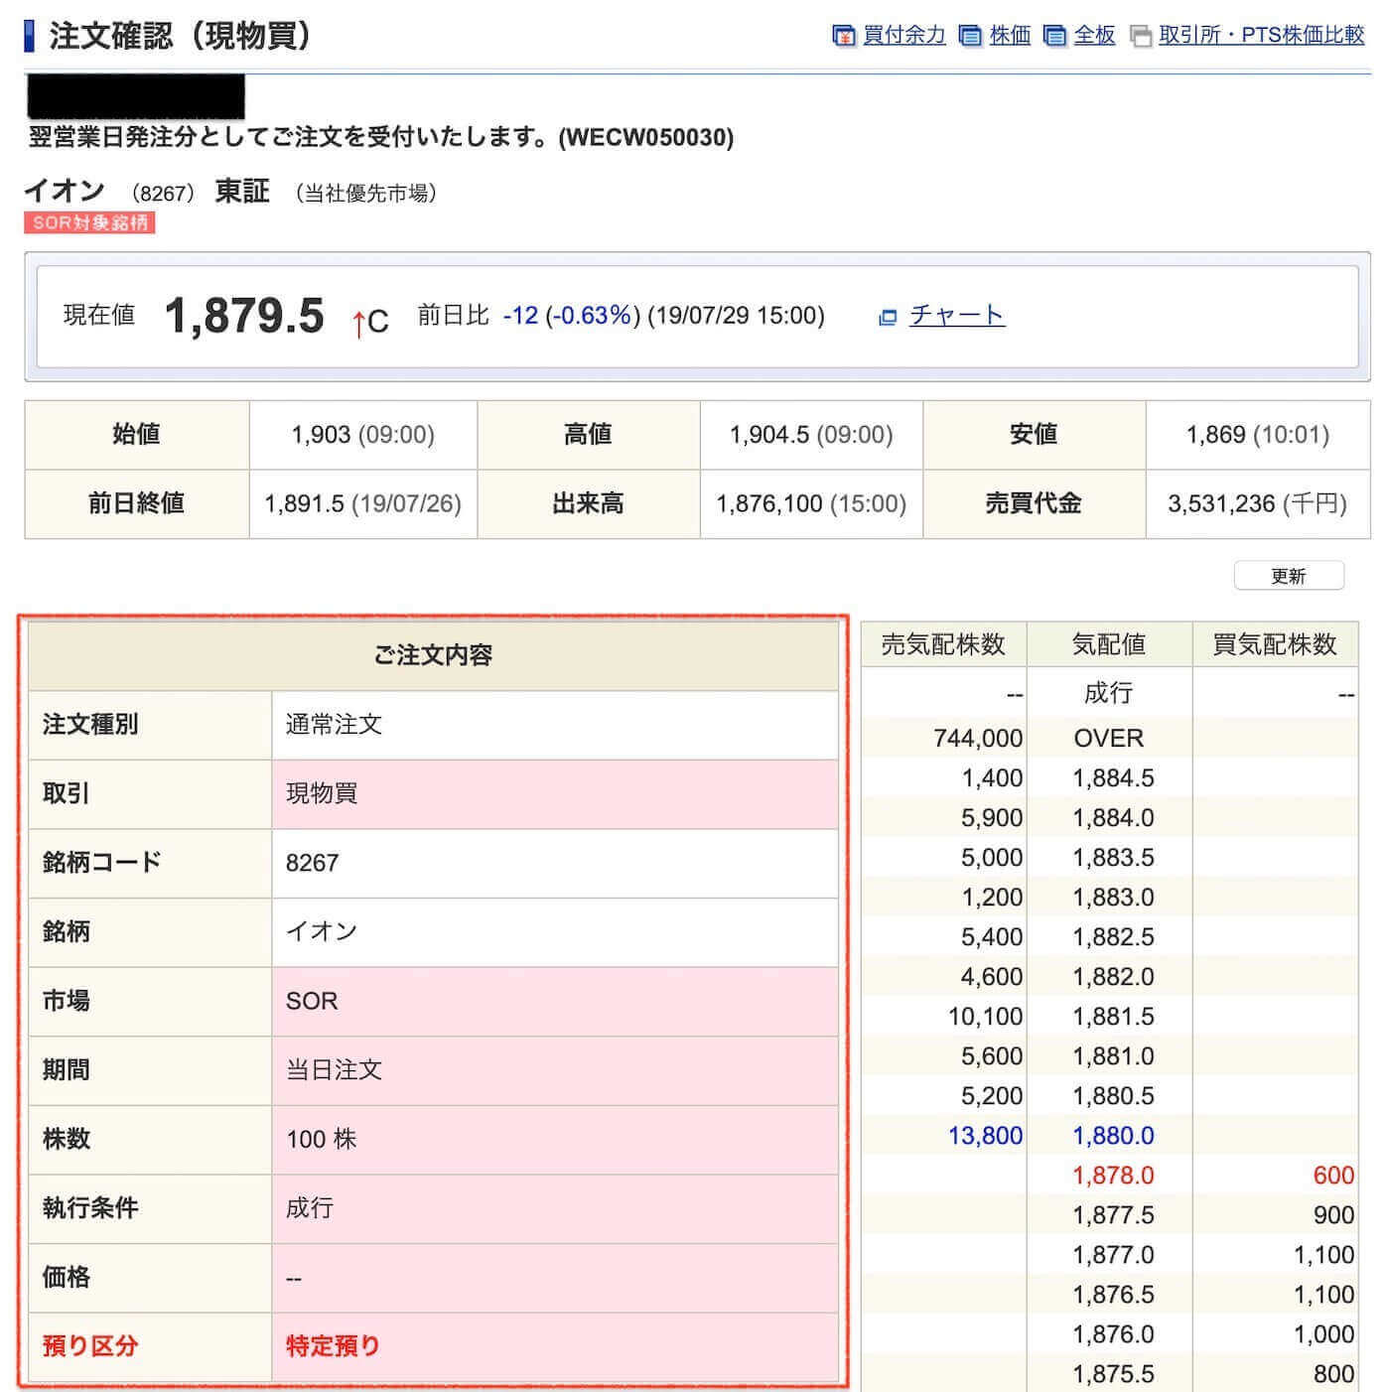Click the 特定預り account type value
1386x1392 pixels.
[333, 1345]
